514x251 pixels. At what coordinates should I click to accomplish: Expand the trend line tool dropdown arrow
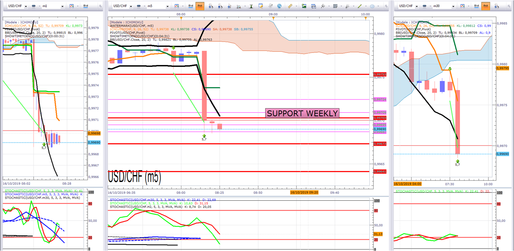(365, 6)
